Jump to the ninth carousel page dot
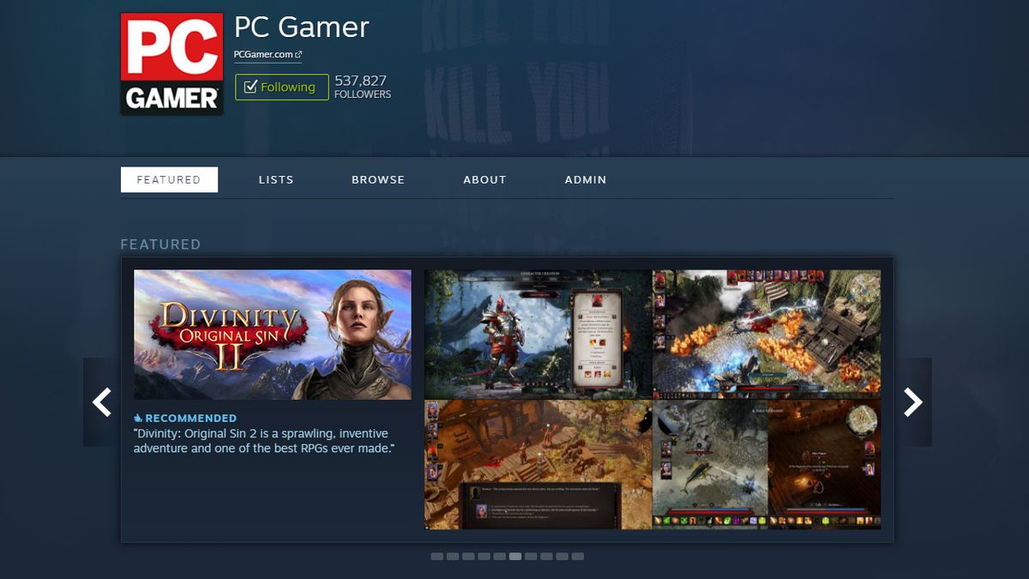Image resolution: width=1029 pixels, height=579 pixels. tap(562, 557)
